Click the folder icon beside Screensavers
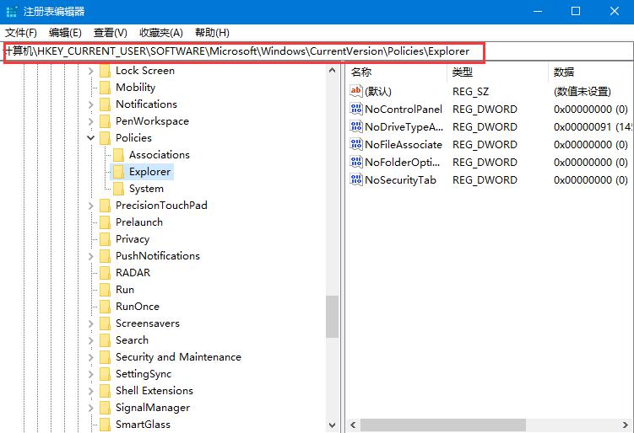This screenshot has width=634, height=433. pyautogui.click(x=105, y=323)
